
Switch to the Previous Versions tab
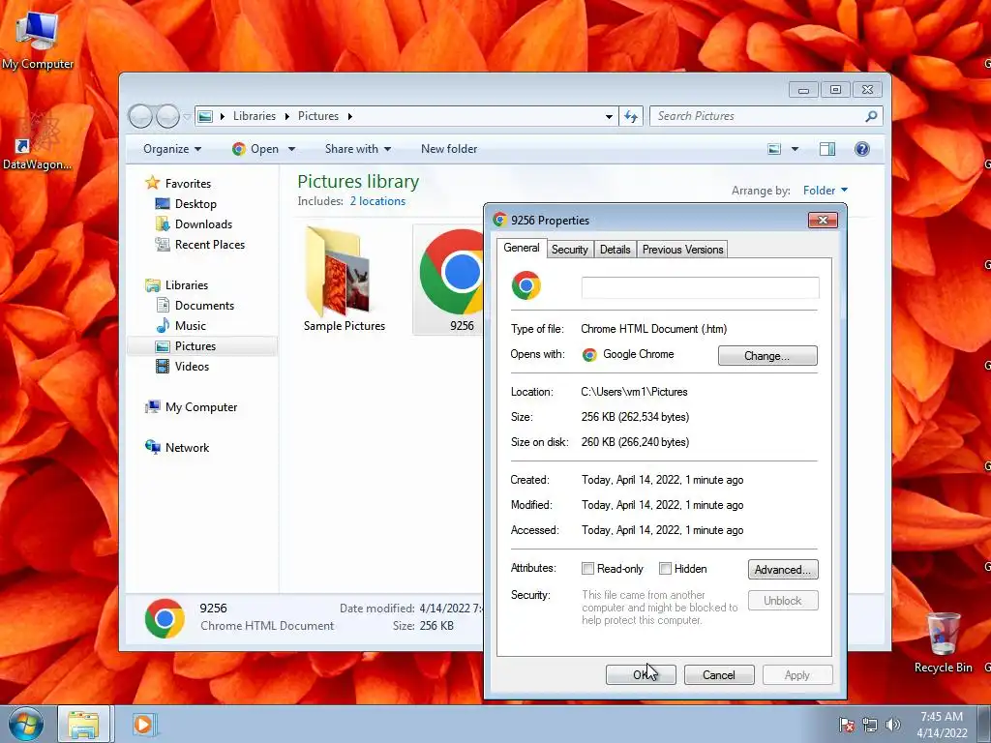click(x=682, y=250)
